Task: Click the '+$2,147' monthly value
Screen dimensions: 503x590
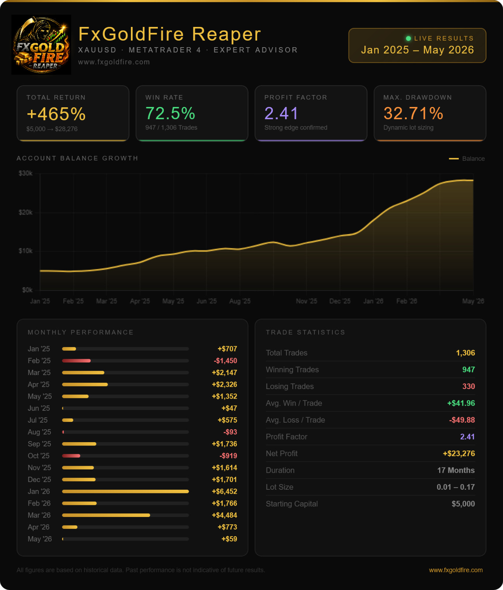Action: coord(224,373)
